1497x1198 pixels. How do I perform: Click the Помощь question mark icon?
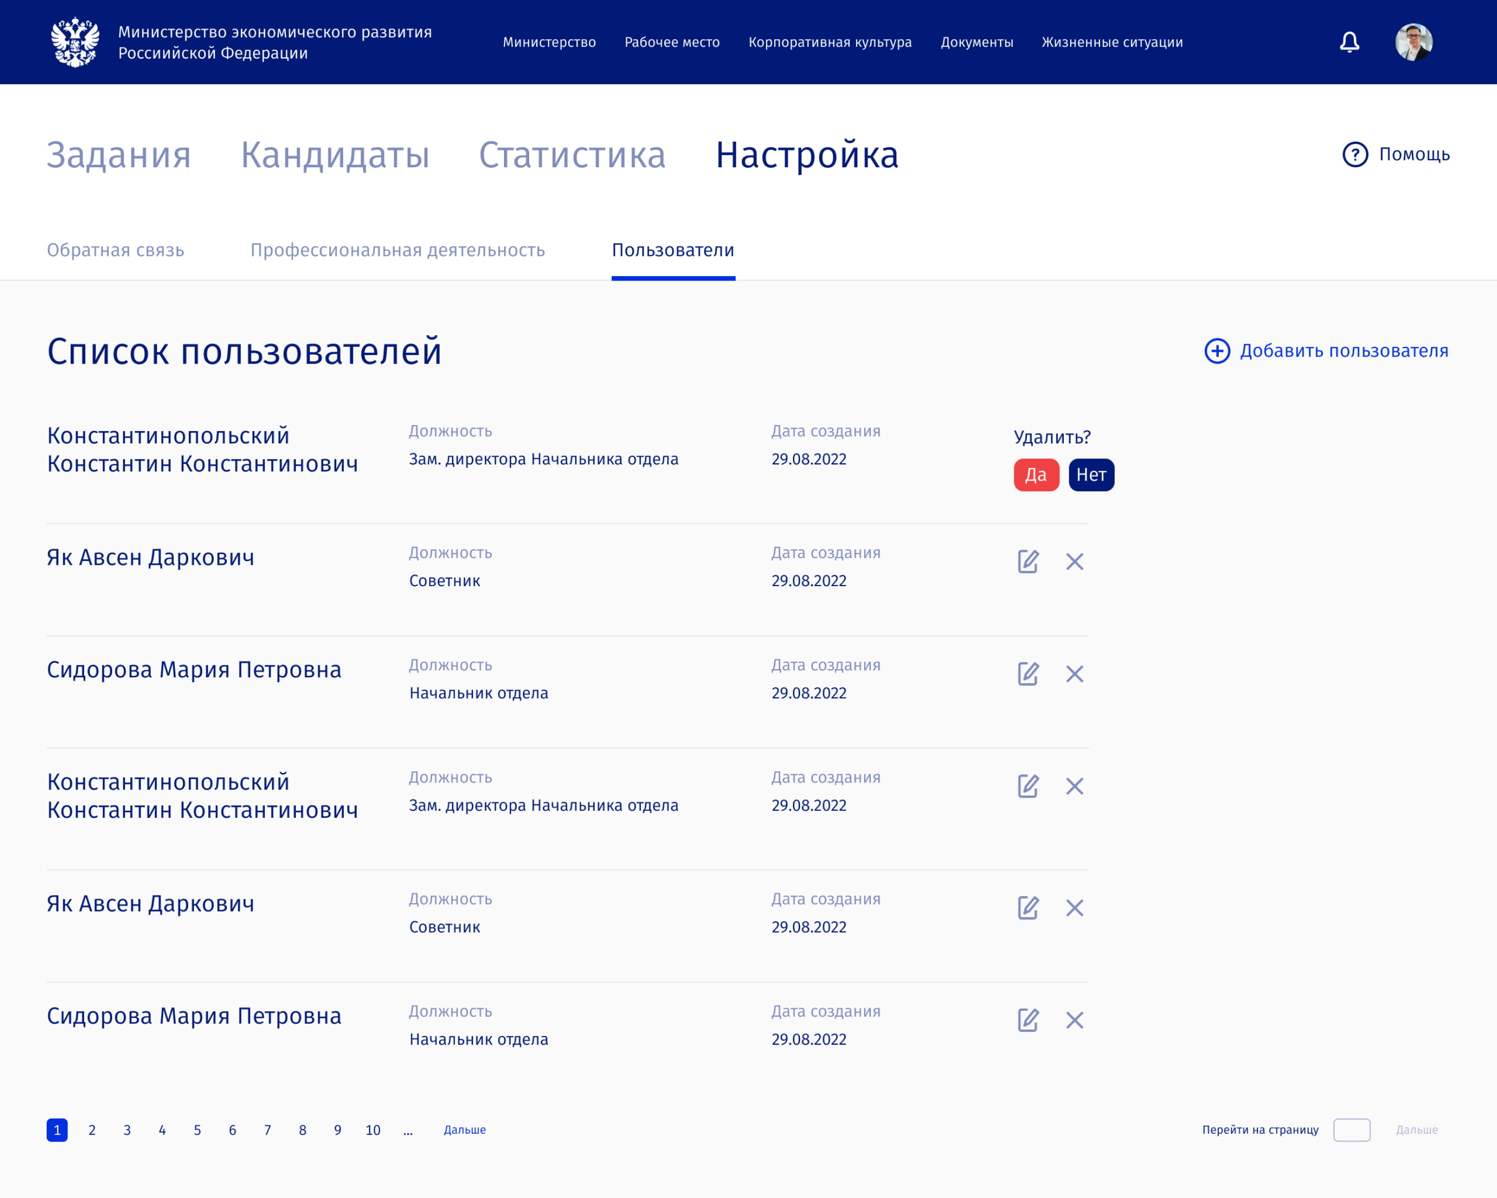1355,154
